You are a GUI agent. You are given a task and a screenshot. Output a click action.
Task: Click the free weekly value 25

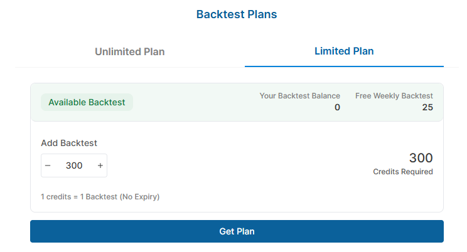pyautogui.click(x=427, y=107)
